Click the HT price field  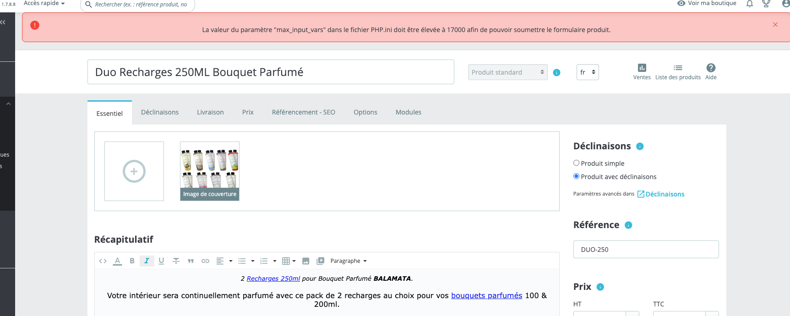coord(599,313)
